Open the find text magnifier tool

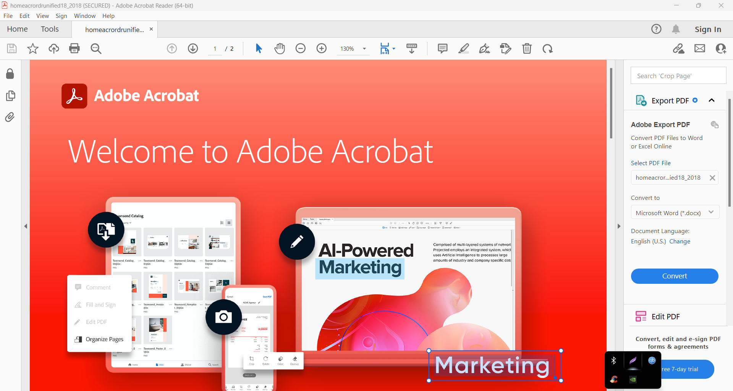[x=96, y=48]
